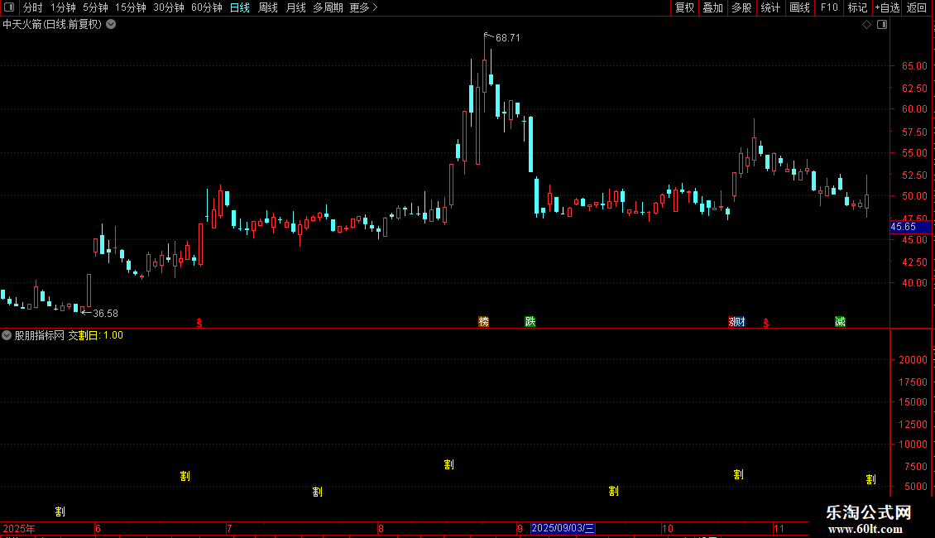Toggle the left sidebar panel icon
935x538 pixels.
coord(9,7)
